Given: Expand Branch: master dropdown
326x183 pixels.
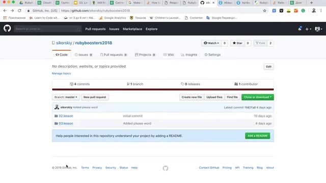Looking at the screenshot, I should pyautogui.click(x=66, y=97).
